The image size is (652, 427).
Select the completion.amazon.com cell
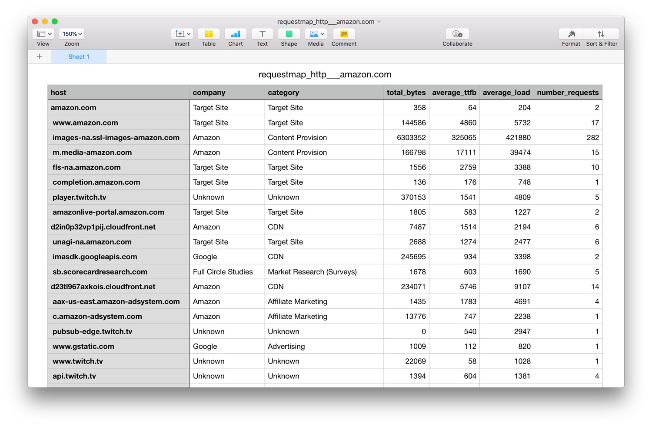(119, 182)
